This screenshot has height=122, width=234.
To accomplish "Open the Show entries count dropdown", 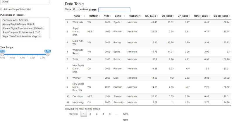I will [76, 9].
